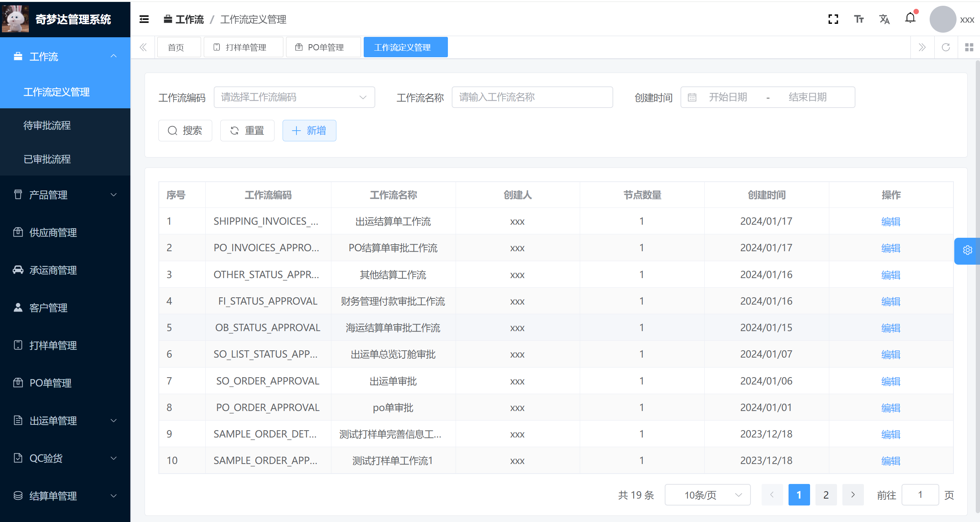Expand the QC验货 sidebar menu
This screenshot has height=522, width=980.
(x=65, y=458)
